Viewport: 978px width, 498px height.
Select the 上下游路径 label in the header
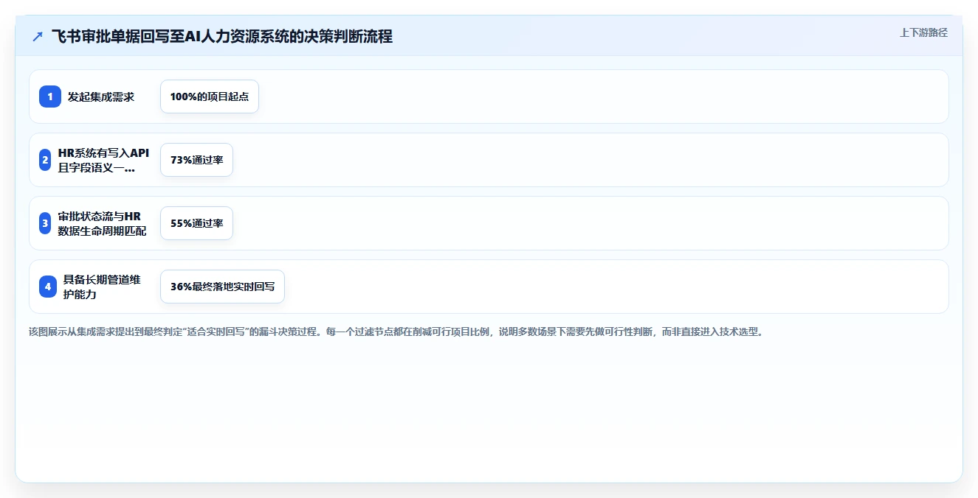(x=923, y=32)
